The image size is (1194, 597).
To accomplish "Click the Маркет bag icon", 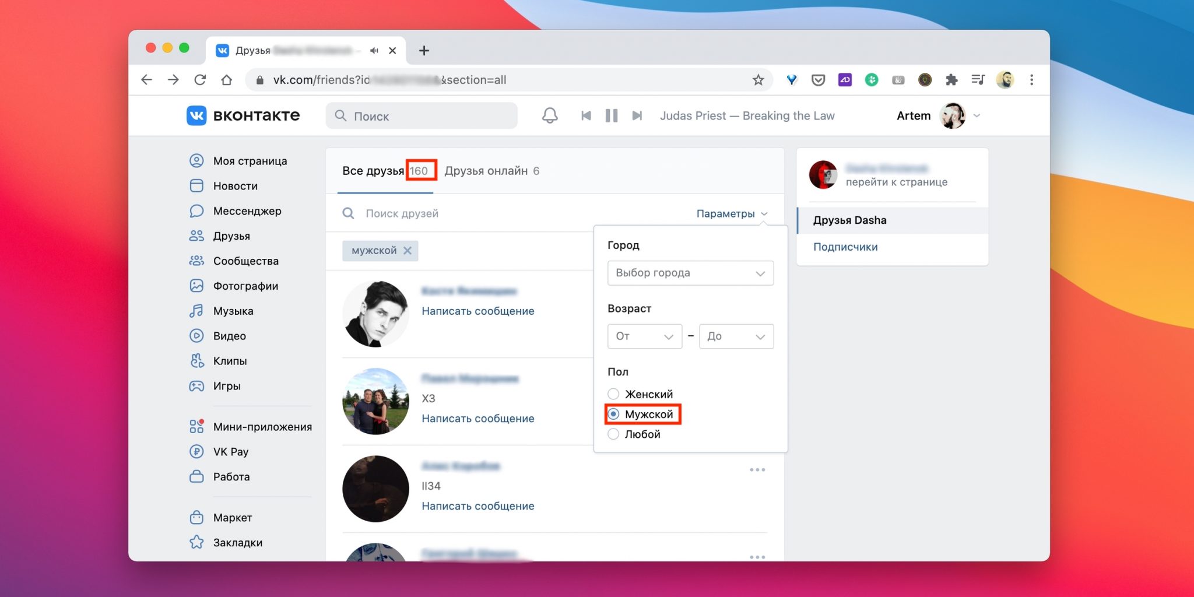I will pos(196,517).
